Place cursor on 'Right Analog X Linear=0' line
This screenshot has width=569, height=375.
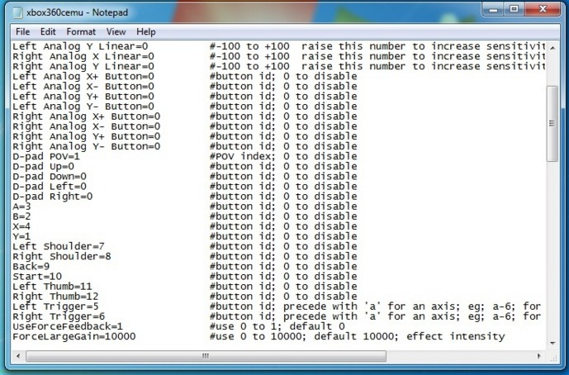83,56
